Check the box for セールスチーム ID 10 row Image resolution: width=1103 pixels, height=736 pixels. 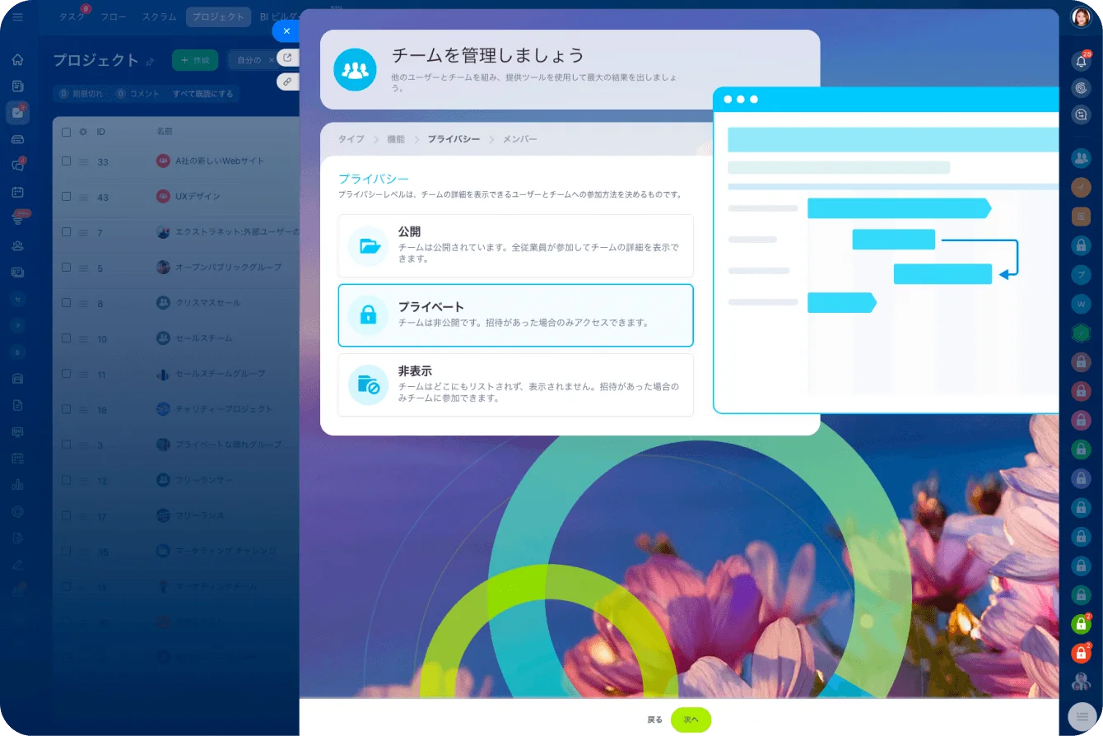[66, 338]
